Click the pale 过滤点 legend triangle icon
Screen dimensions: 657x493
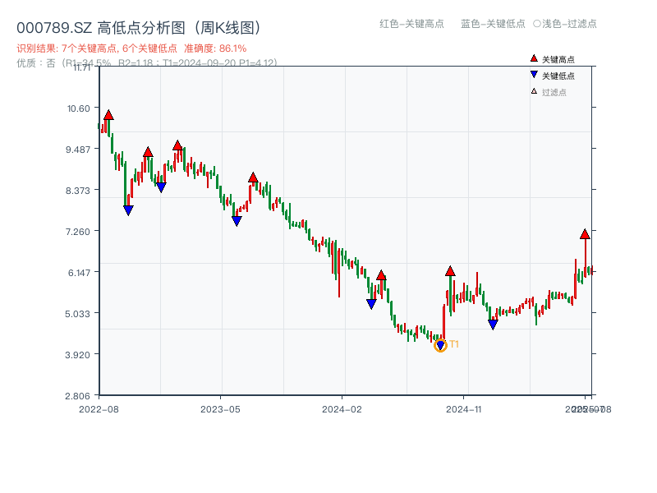pyautogui.click(x=534, y=91)
